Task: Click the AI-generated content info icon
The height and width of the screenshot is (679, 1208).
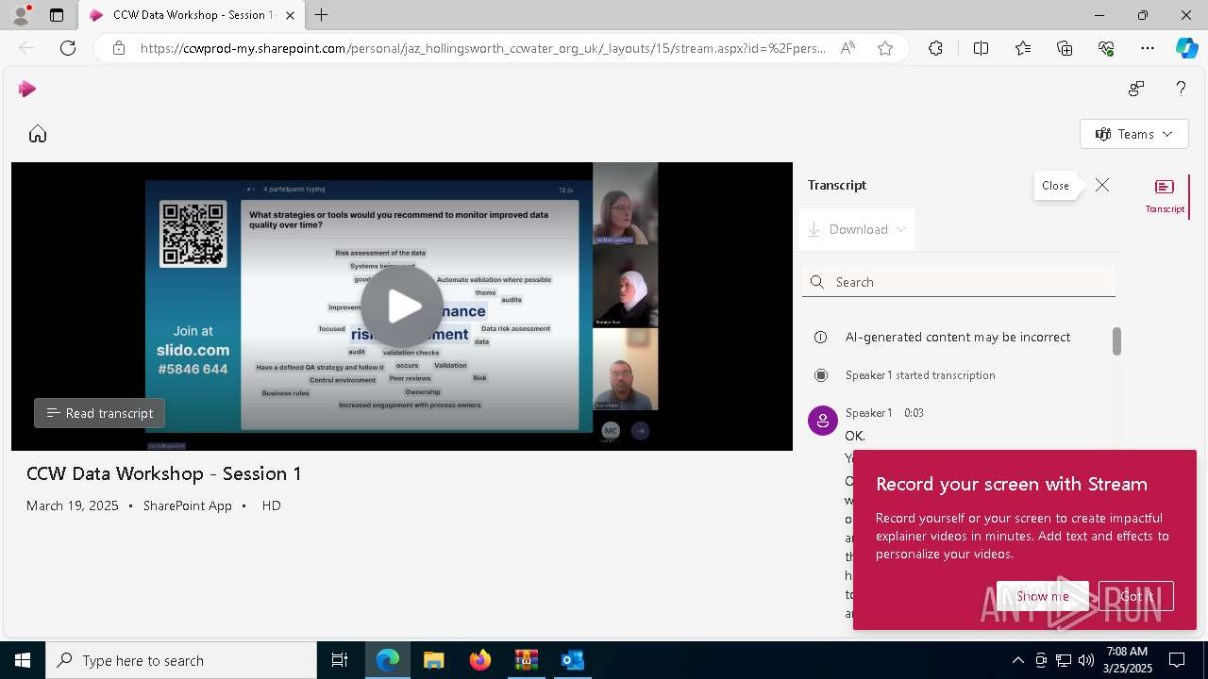Action: (x=820, y=337)
